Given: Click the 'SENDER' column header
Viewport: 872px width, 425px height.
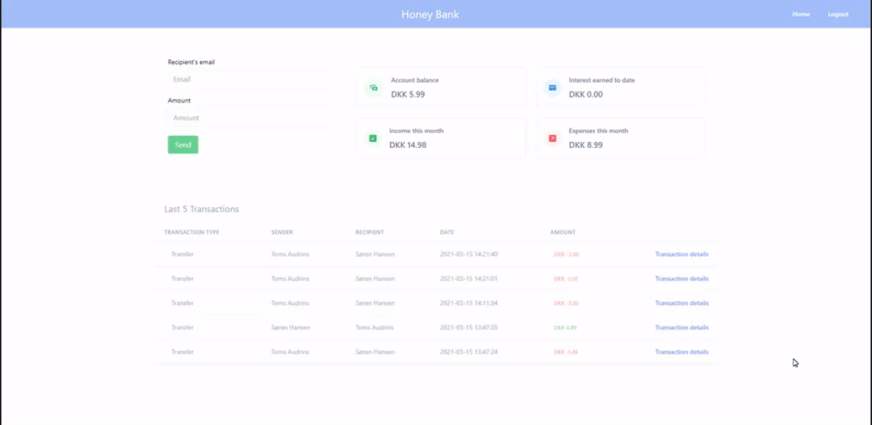Looking at the screenshot, I should tap(282, 233).
